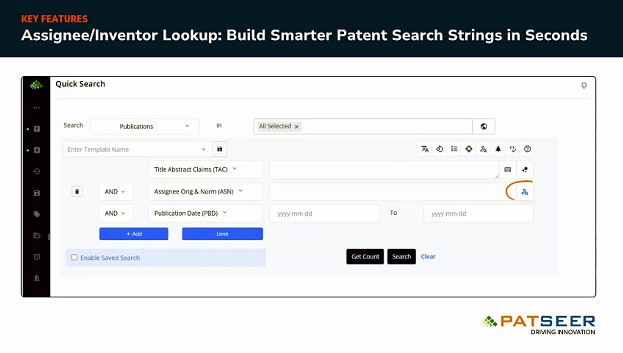Click the bulleted list icon in the toolbar
623x353 pixels.
pyautogui.click(x=454, y=149)
